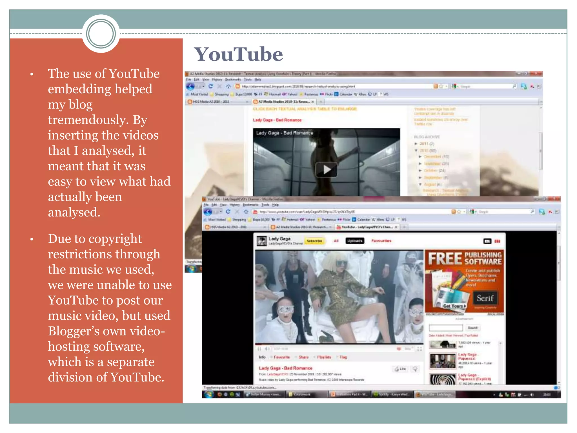
Task: Switch to grid view icon on Lady Gaga channel
Action: coord(497,241)
